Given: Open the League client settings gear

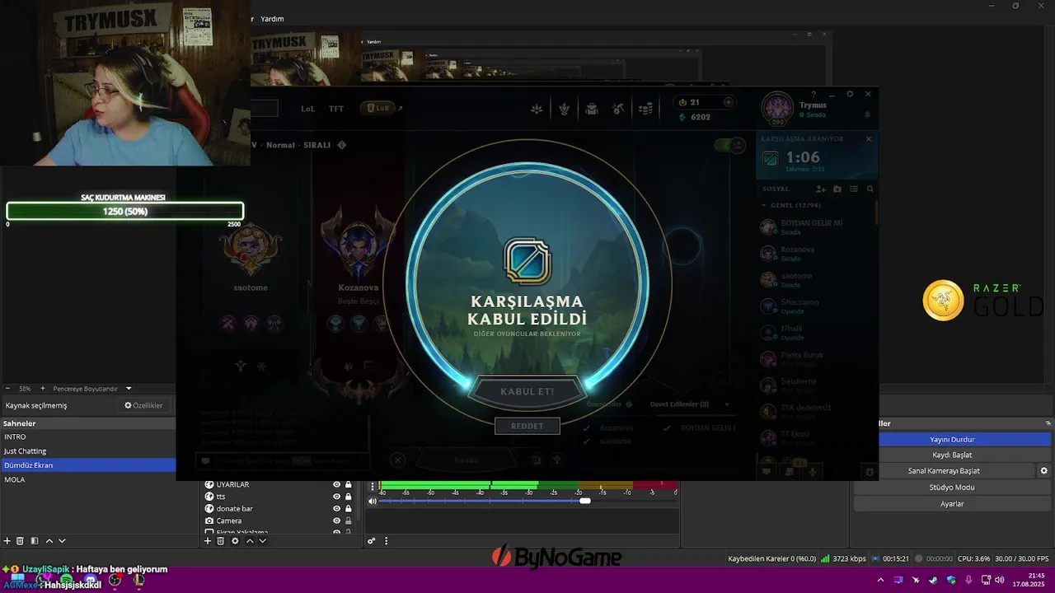Looking at the screenshot, I should click(850, 94).
